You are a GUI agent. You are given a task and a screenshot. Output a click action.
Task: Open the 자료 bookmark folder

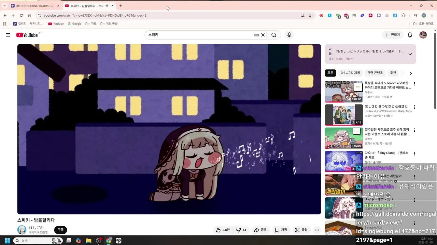point(91,24)
